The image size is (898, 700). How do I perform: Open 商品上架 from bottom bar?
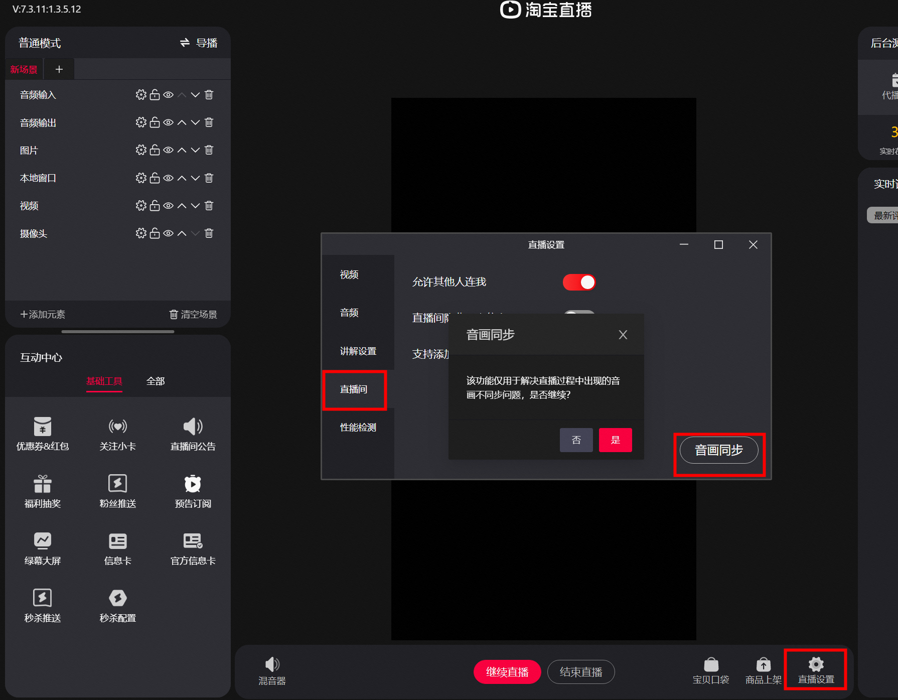(x=764, y=671)
